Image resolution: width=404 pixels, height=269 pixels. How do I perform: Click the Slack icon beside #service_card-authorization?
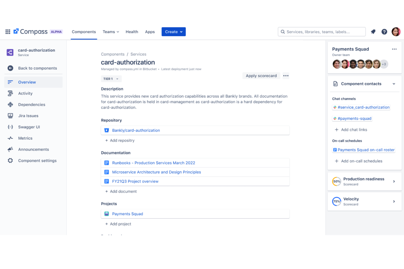tap(335, 107)
